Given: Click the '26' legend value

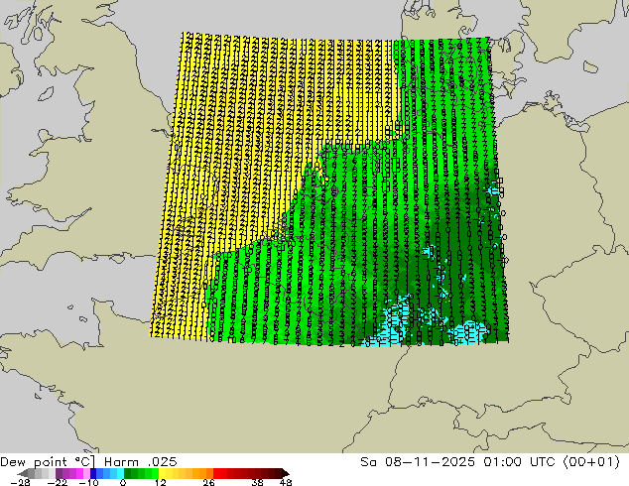Looking at the screenshot, I should coord(208,482).
